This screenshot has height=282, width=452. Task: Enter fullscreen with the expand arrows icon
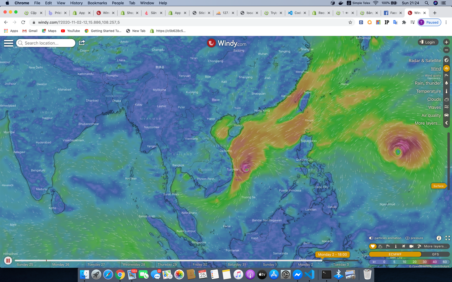pyautogui.click(x=448, y=238)
